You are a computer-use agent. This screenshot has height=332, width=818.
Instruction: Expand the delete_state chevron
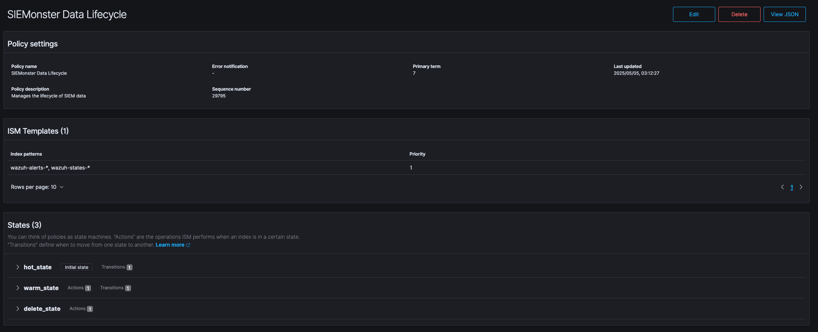17,309
